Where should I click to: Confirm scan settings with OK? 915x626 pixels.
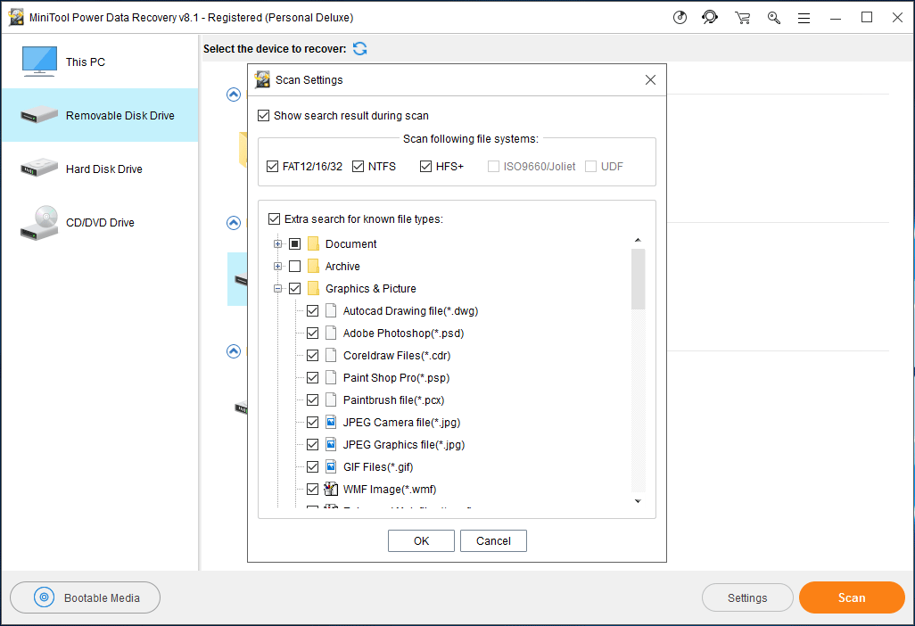[421, 540]
